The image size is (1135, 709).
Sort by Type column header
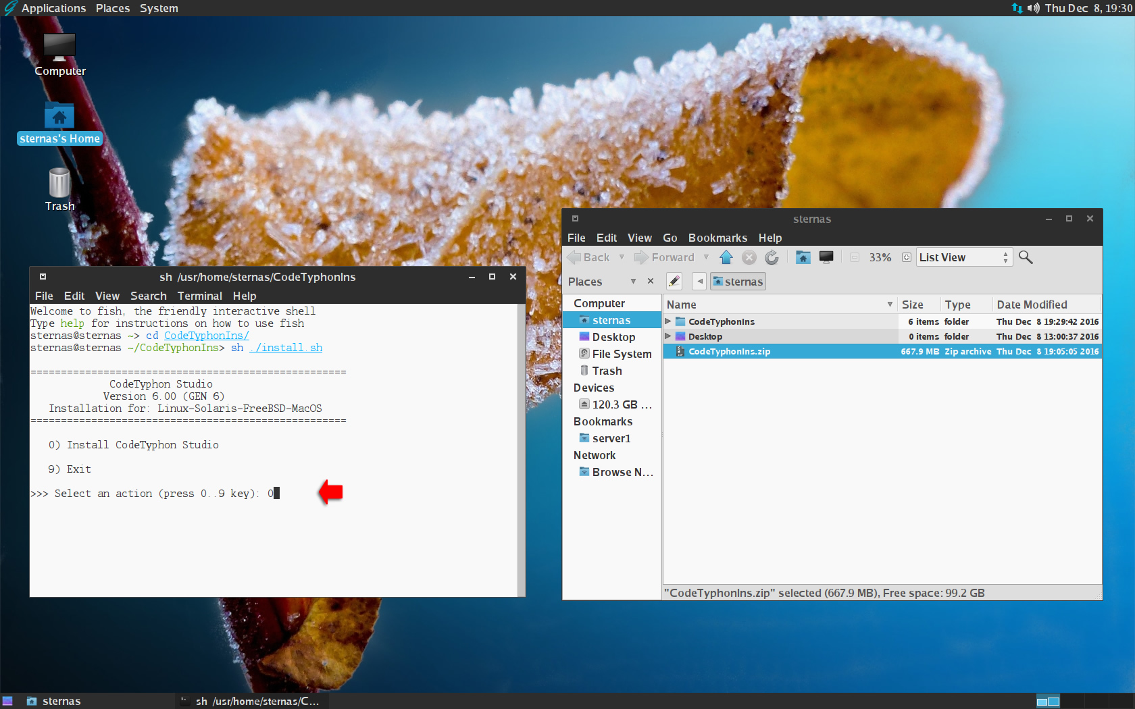(966, 305)
